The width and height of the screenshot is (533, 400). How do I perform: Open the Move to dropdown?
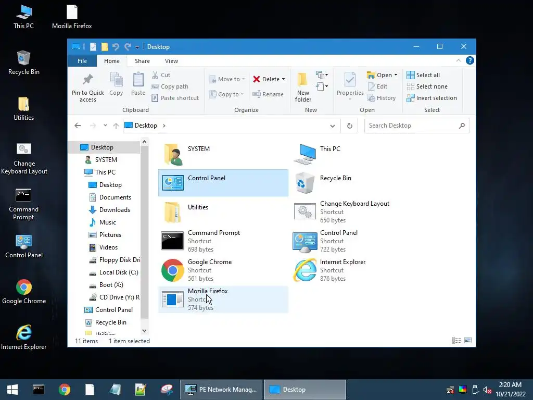coord(227,79)
